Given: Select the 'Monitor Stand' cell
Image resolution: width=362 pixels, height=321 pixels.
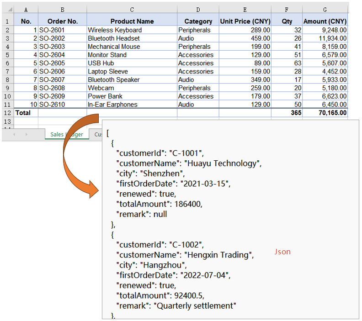Looking at the screenshot, I should 132,55.
